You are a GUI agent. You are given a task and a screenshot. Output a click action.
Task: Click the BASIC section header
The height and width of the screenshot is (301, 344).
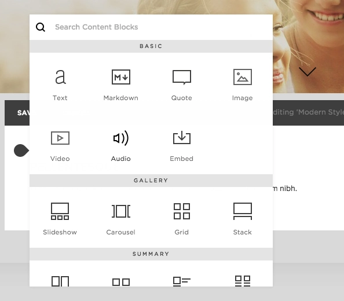tap(151, 46)
